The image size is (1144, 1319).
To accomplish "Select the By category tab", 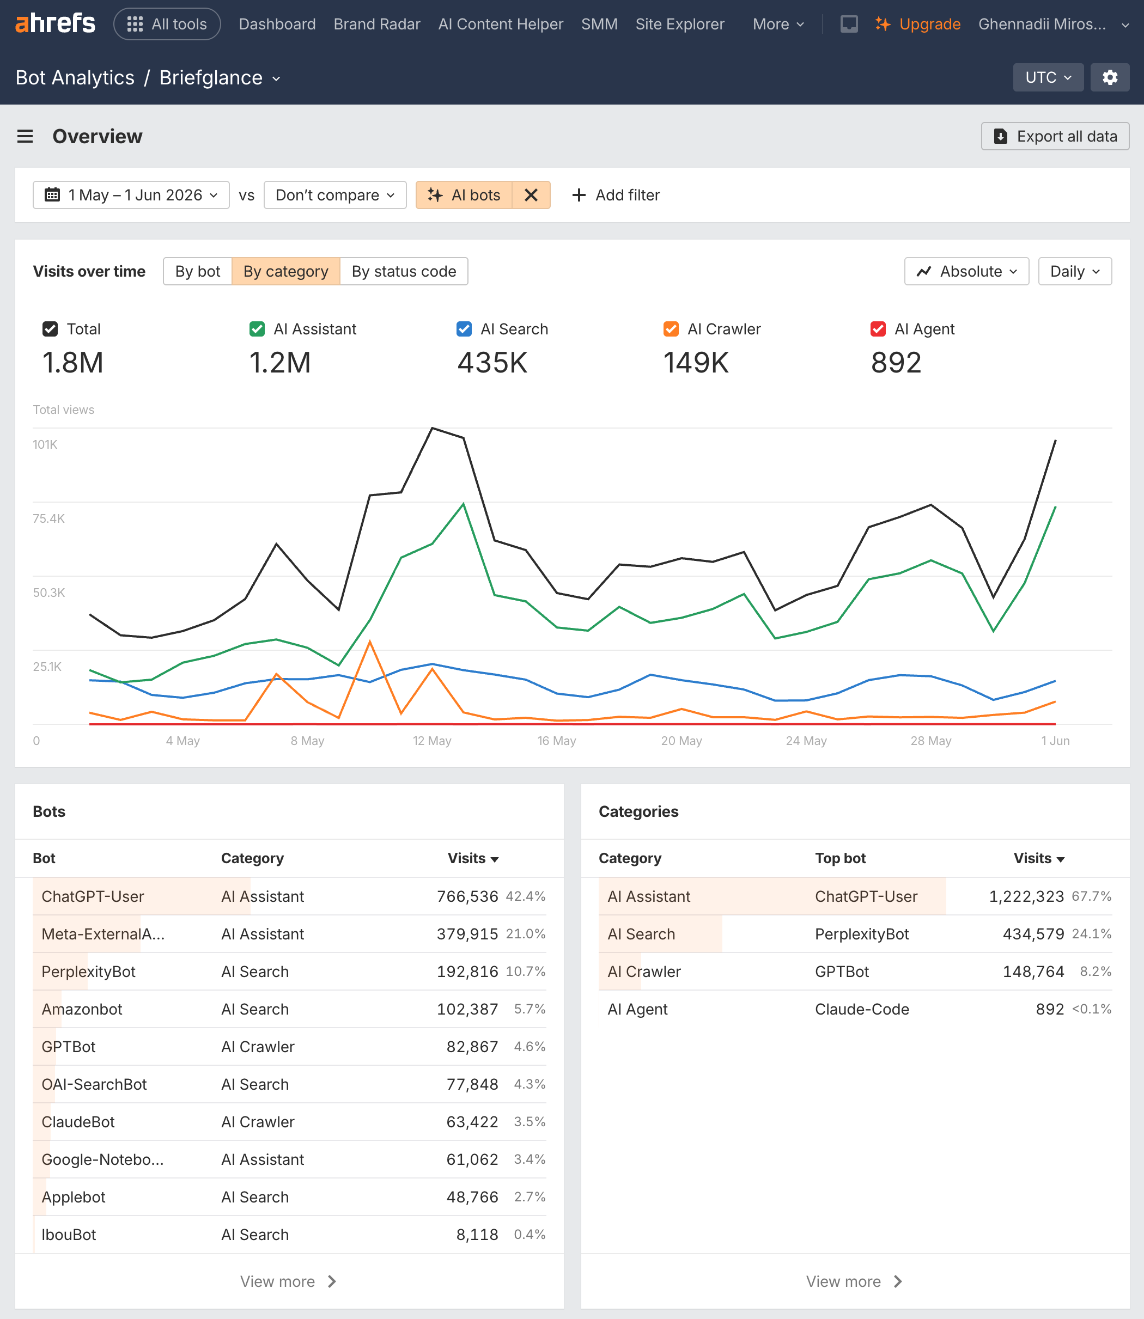I will (x=285, y=271).
